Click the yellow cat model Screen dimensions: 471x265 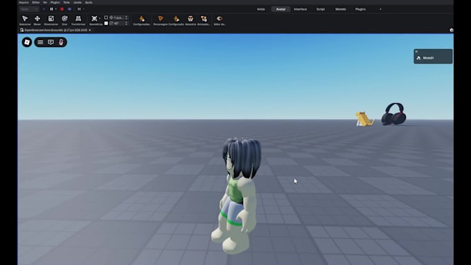coord(364,119)
